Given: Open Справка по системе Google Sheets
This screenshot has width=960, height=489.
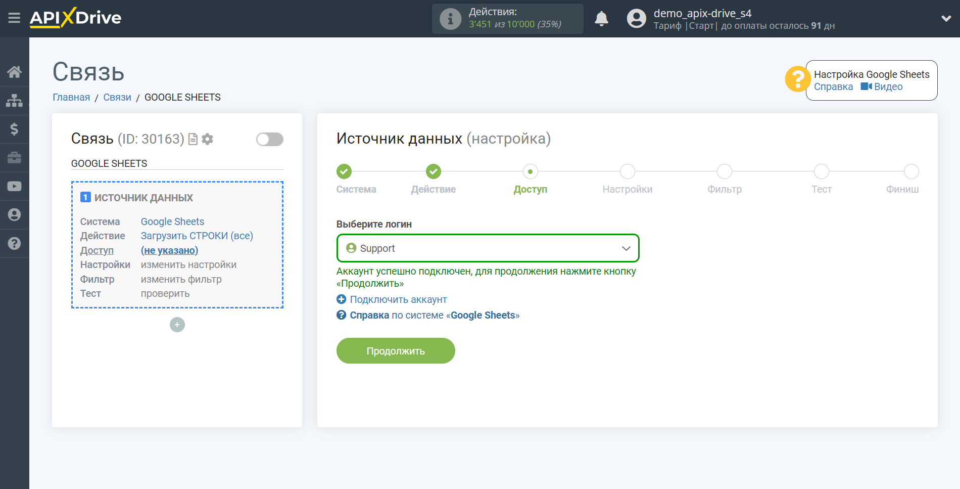Looking at the screenshot, I should click(428, 315).
